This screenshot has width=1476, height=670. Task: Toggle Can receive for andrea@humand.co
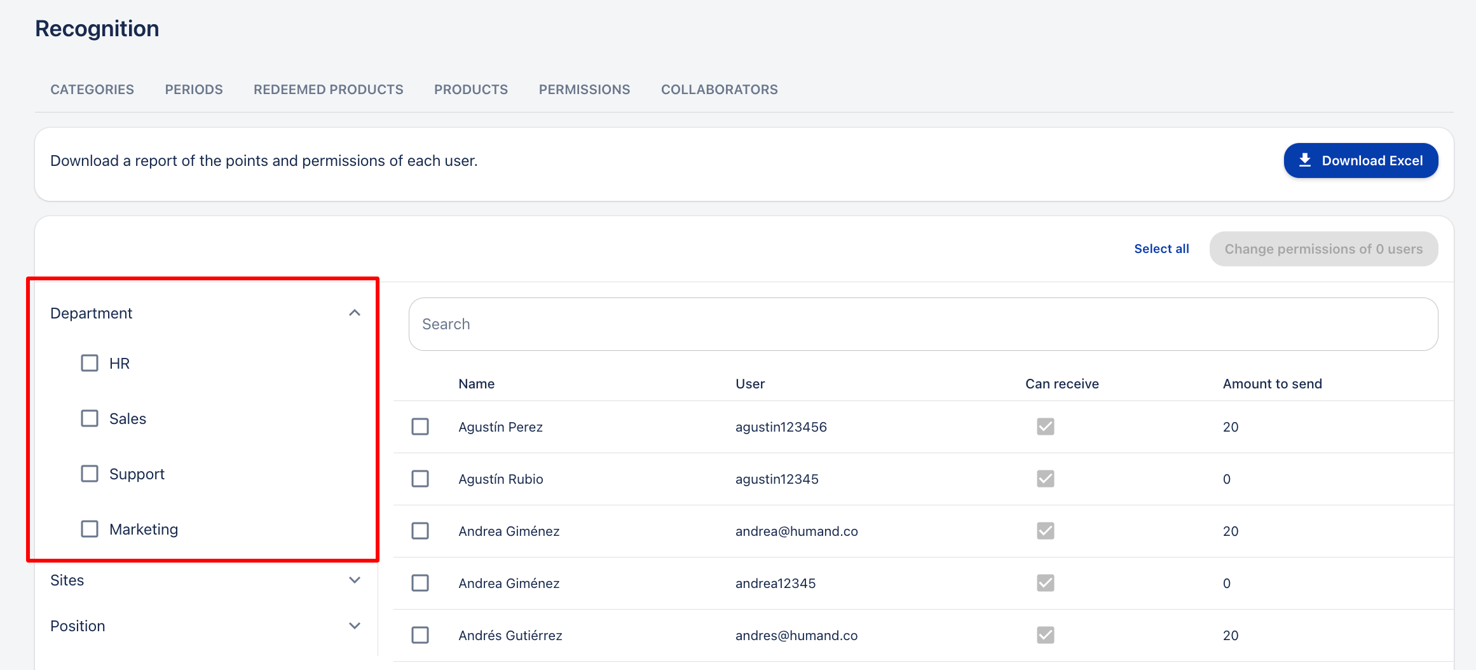click(x=1045, y=531)
